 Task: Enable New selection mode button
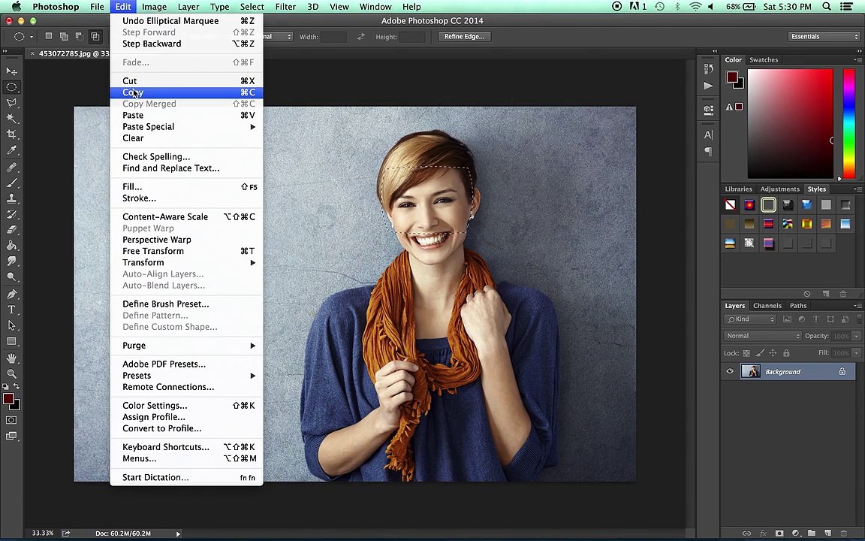click(49, 36)
